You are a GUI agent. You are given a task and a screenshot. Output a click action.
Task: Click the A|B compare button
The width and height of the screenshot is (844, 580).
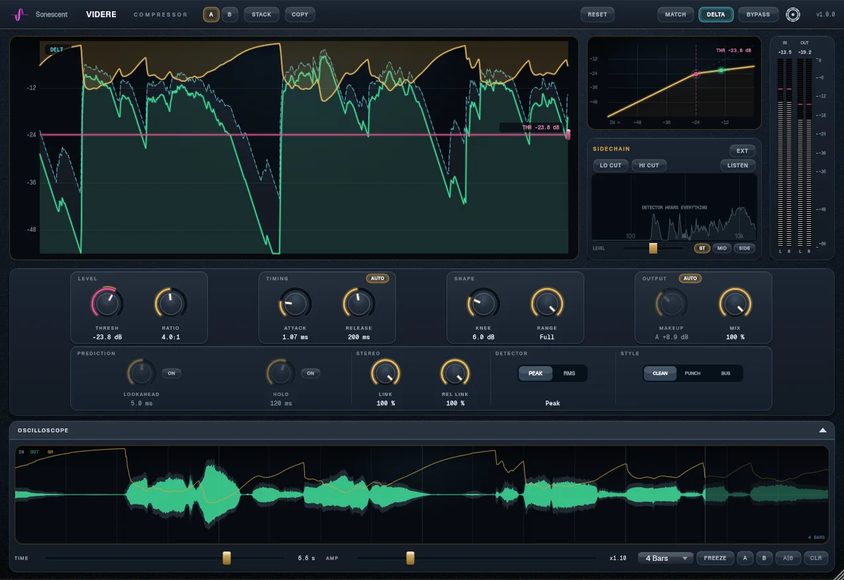click(x=788, y=558)
